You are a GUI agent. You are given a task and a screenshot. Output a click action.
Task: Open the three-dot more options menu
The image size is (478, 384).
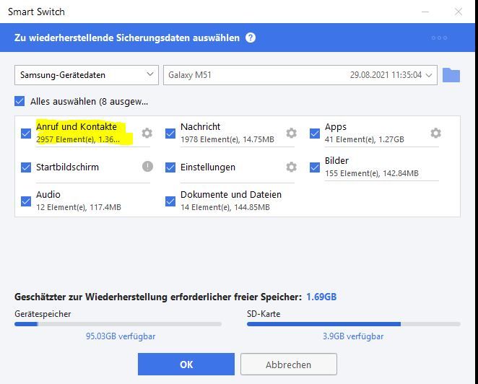point(439,38)
